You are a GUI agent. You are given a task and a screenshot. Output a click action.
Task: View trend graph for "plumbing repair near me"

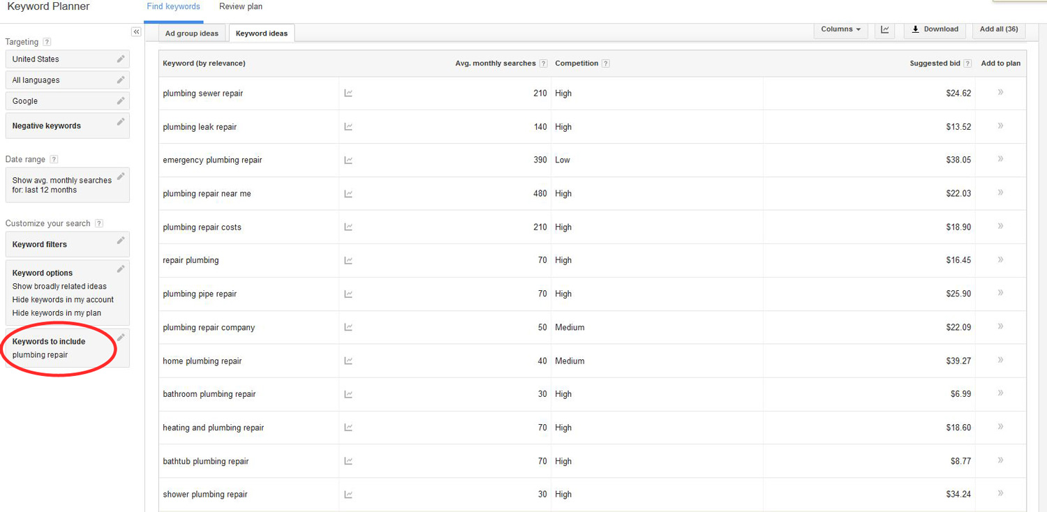click(x=348, y=193)
